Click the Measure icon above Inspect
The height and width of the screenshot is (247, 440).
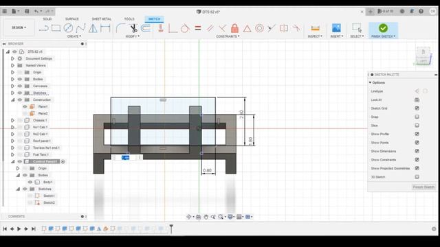(315, 28)
